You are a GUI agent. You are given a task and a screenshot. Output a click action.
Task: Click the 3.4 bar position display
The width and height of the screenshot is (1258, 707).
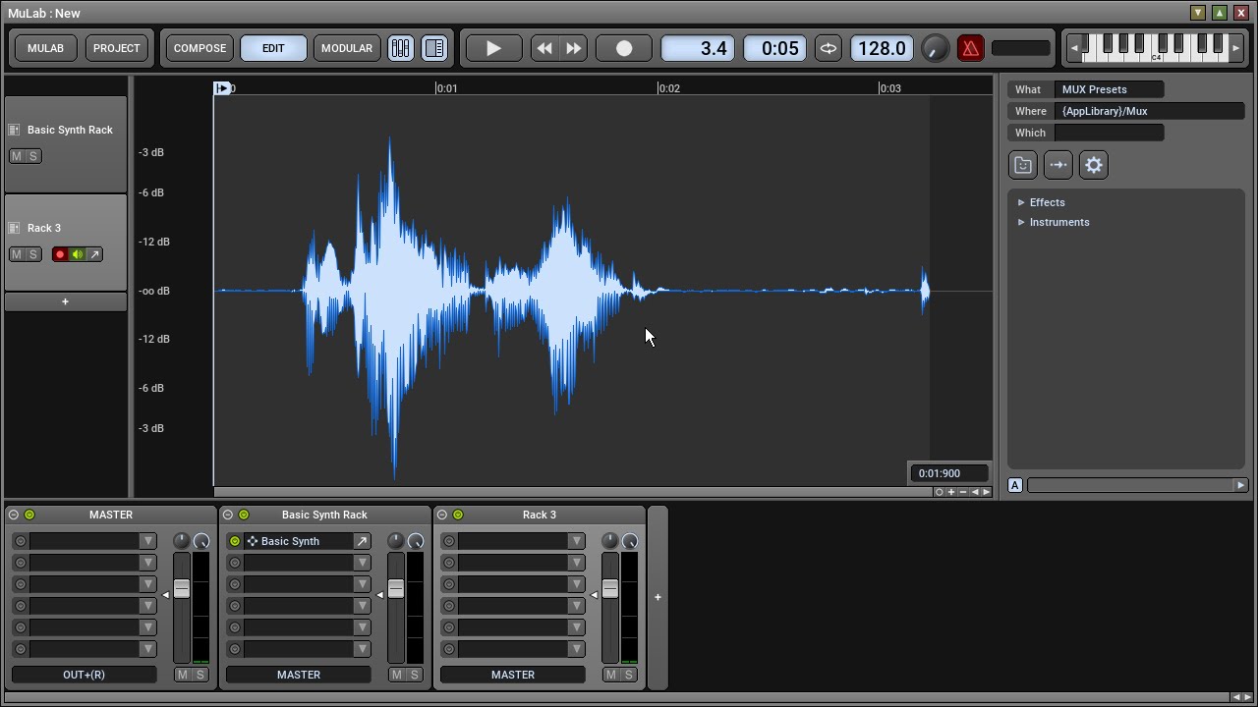tap(698, 48)
